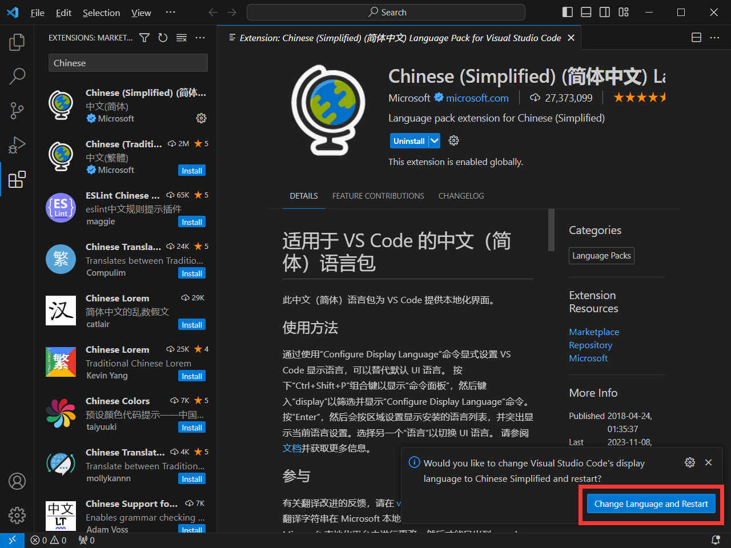Click the 文档 documentation link
The width and height of the screenshot is (731, 548).
click(291, 448)
